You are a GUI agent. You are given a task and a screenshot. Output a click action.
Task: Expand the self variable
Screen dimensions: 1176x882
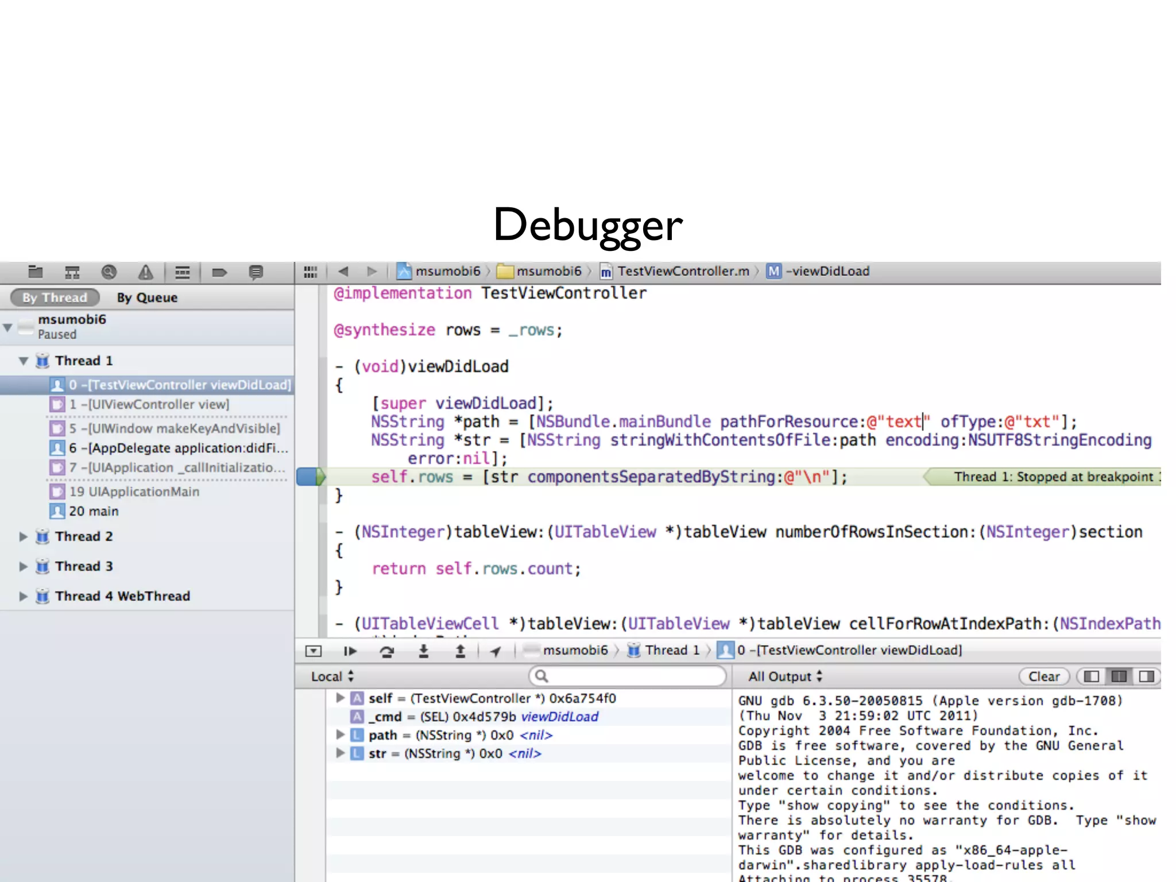pos(340,698)
